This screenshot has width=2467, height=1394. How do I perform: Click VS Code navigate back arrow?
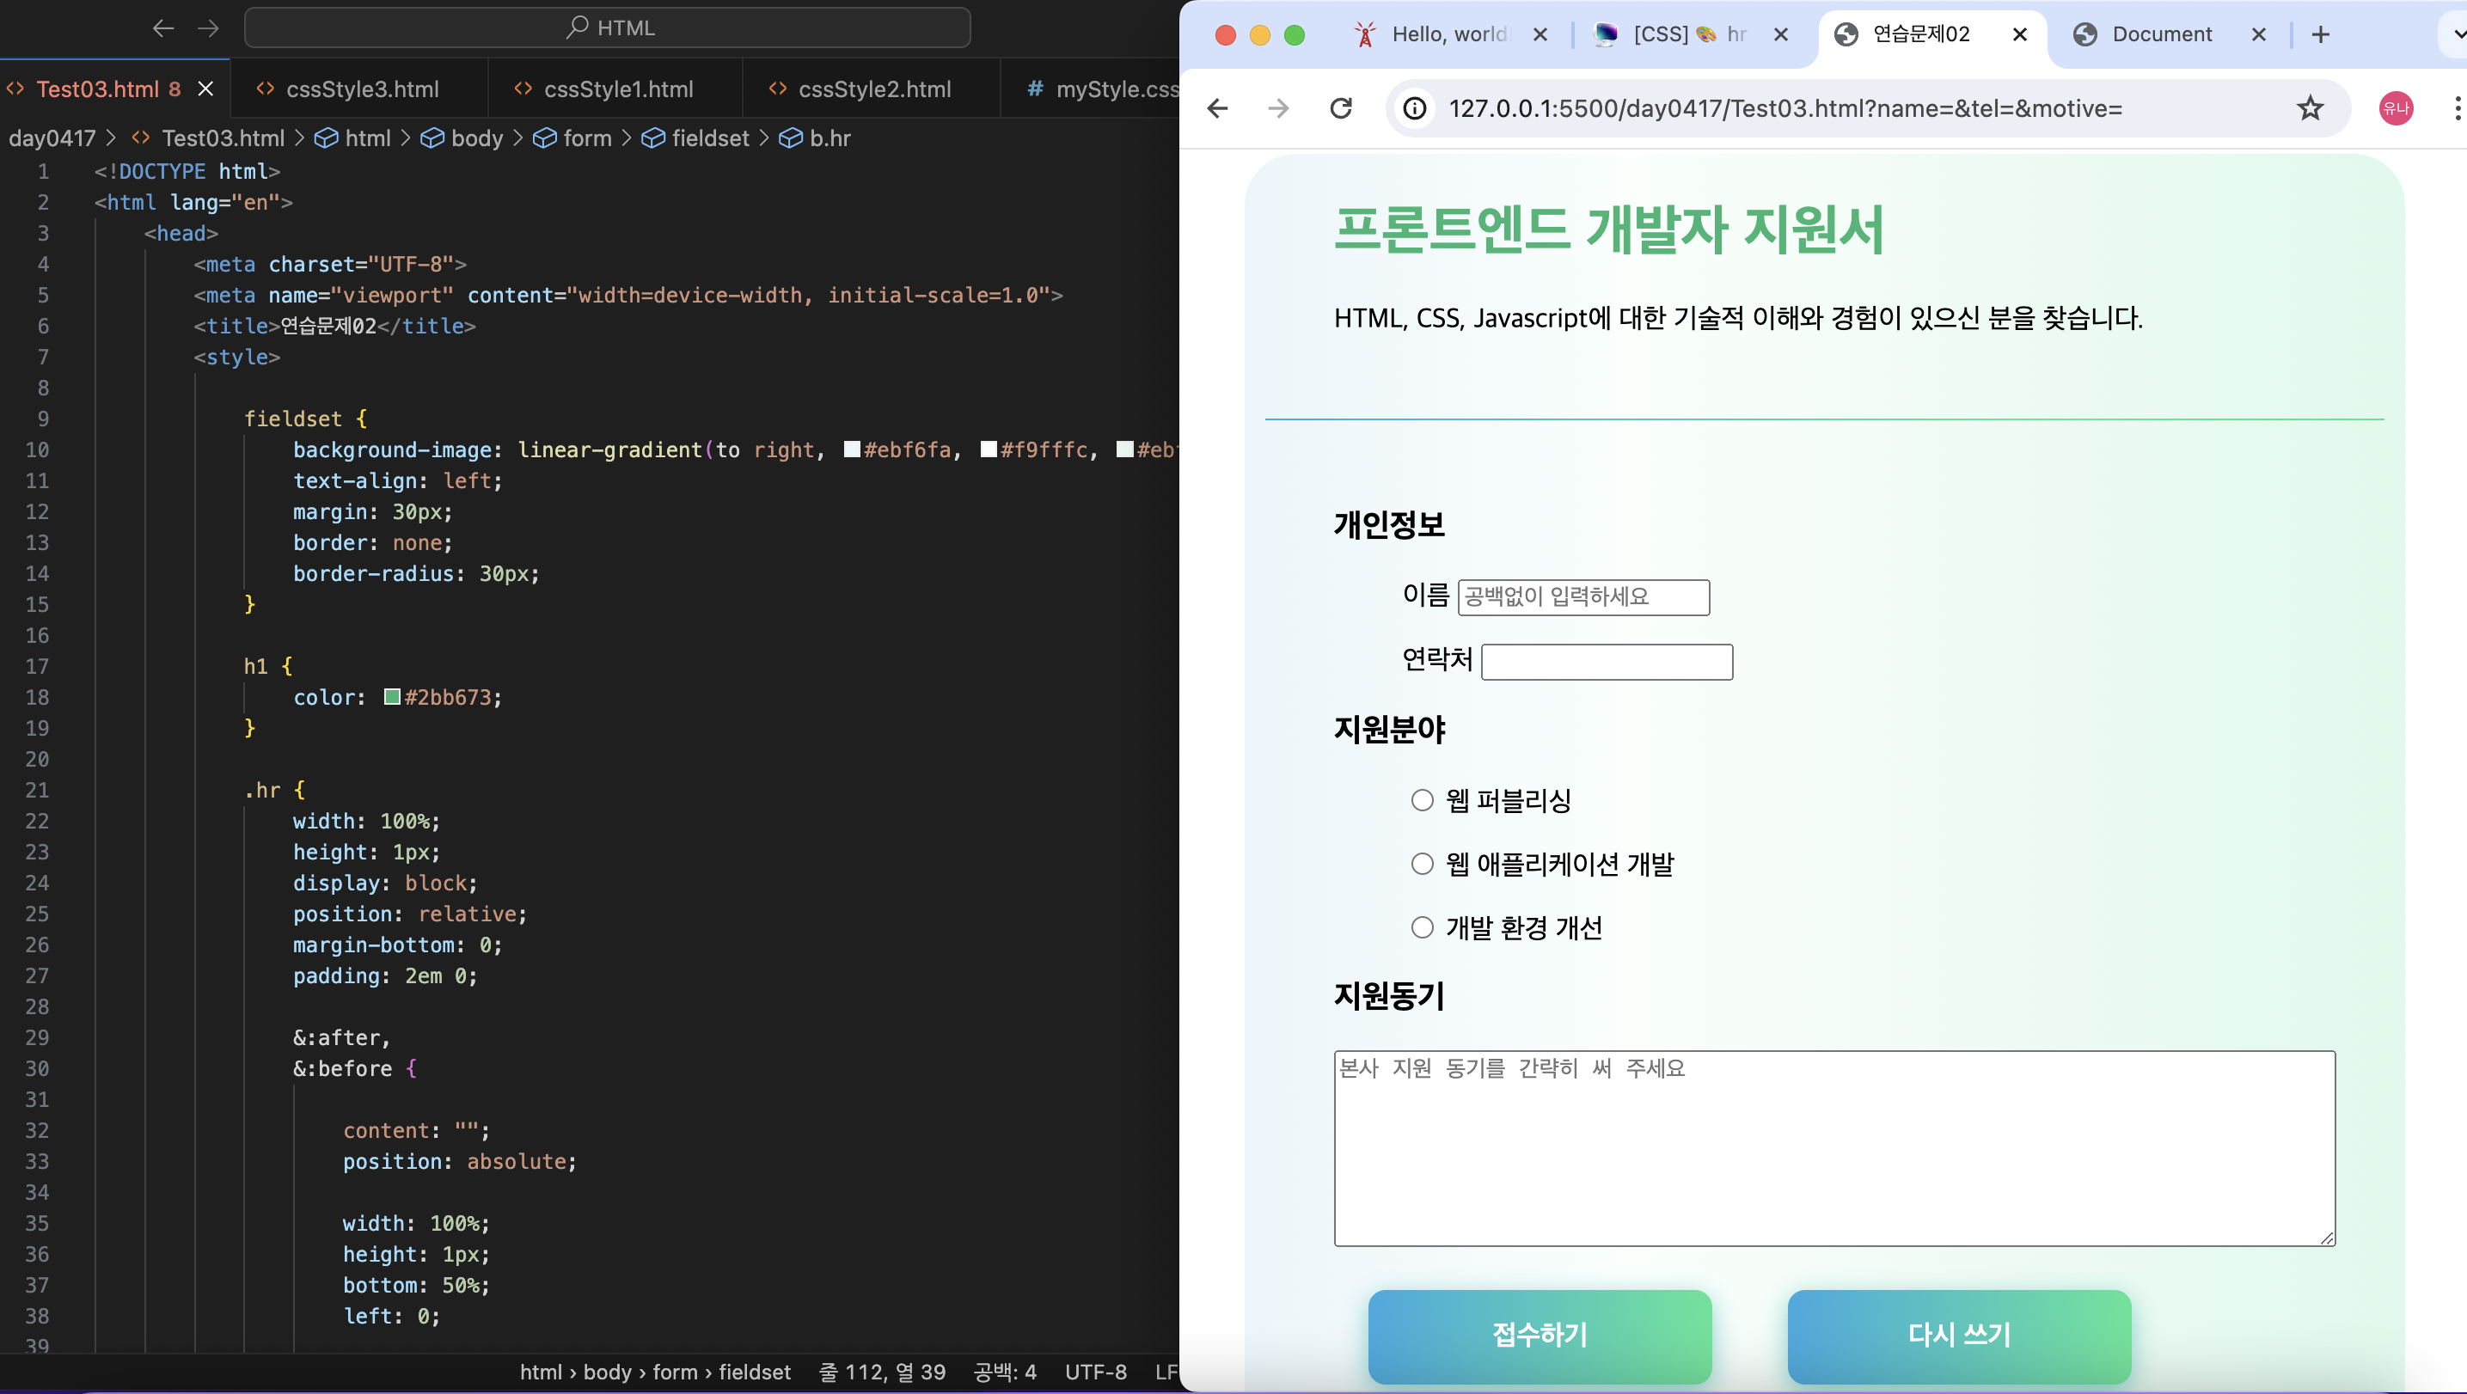[x=162, y=28]
